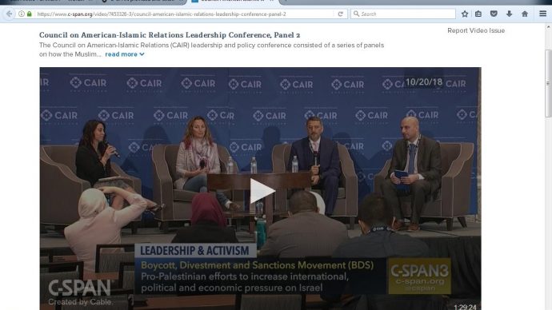Go back using the browser back arrow
This screenshot has height=310, width=552.
(x=9, y=14)
